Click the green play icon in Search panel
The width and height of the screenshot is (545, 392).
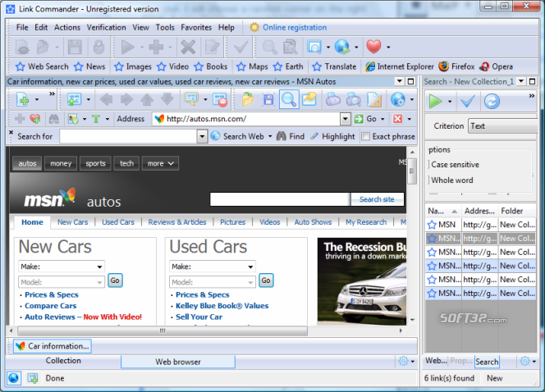(435, 101)
